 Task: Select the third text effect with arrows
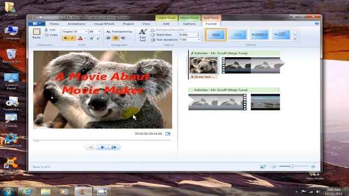[x=260, y=35]
